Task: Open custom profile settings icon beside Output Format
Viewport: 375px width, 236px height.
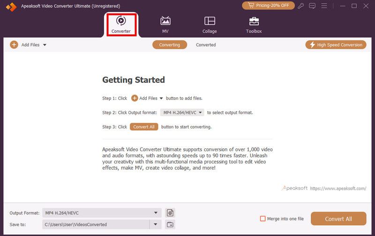Action: coord(170,213)
